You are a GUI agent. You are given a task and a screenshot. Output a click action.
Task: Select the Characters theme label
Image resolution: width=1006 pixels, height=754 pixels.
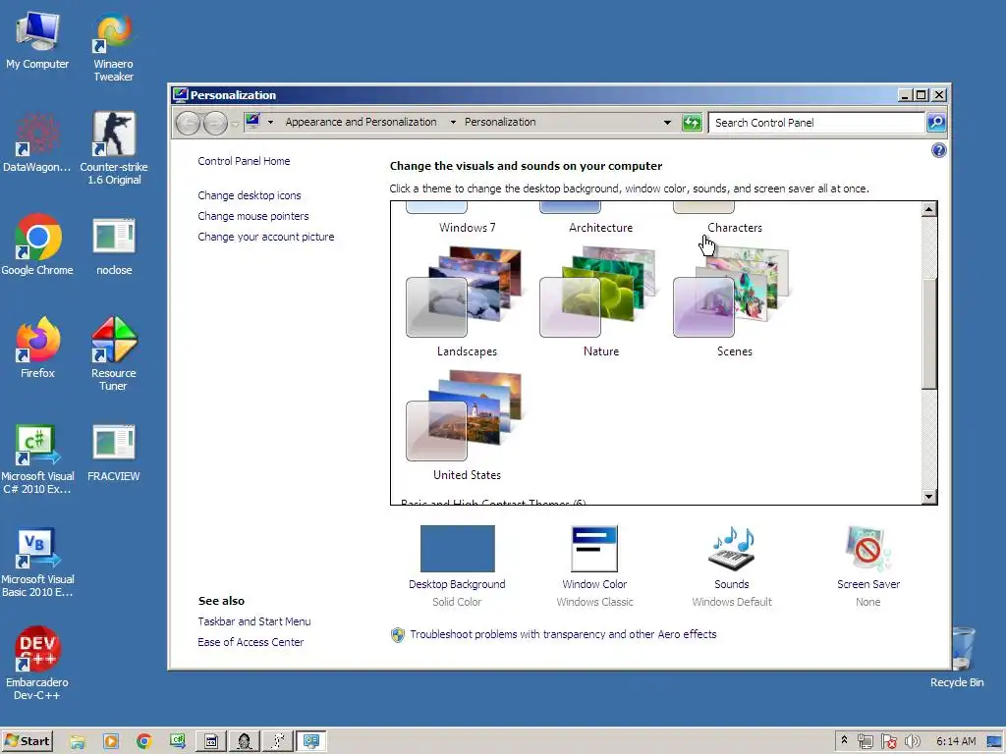coord(735,228)
